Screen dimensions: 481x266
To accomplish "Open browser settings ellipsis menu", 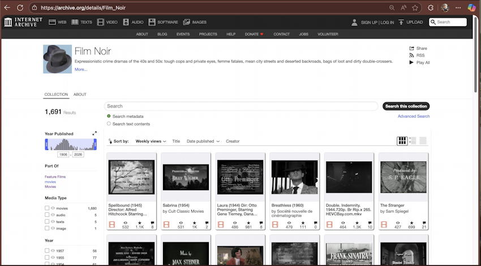I will click(x=458, y=8).
